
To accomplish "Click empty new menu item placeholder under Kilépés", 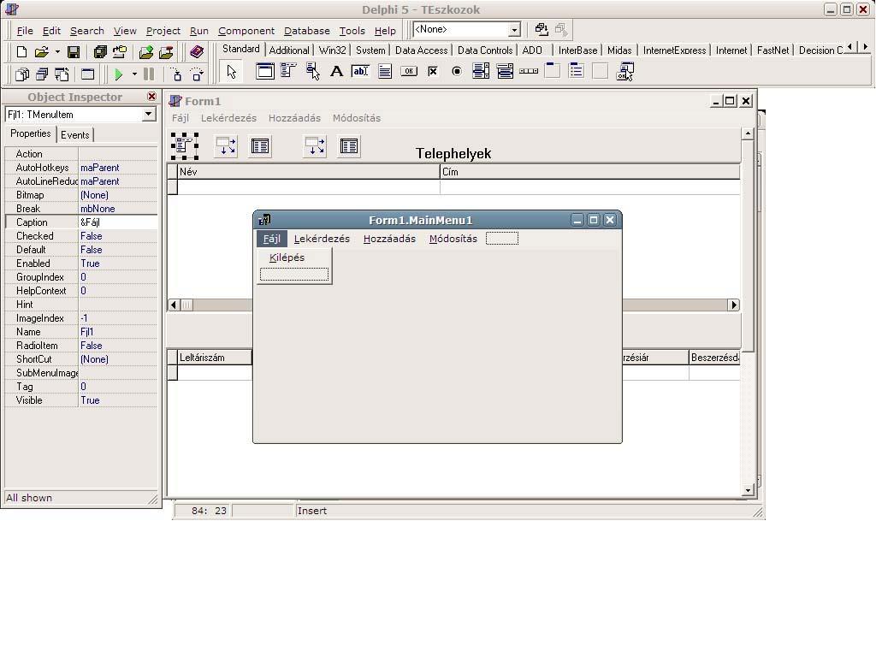I will pos(294,275).
